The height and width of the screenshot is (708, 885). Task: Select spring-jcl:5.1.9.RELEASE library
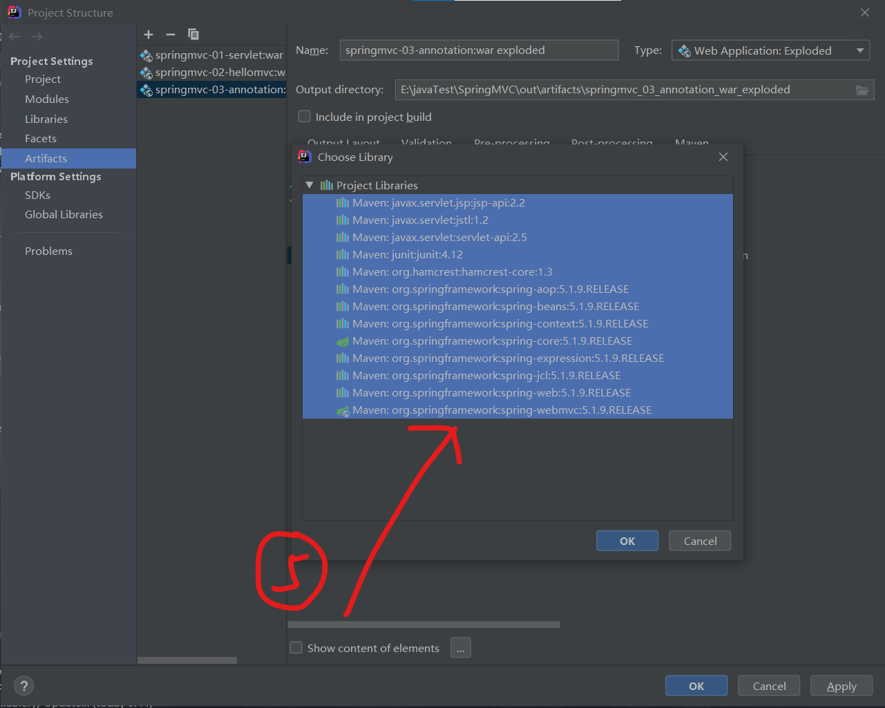pos(517,376)
